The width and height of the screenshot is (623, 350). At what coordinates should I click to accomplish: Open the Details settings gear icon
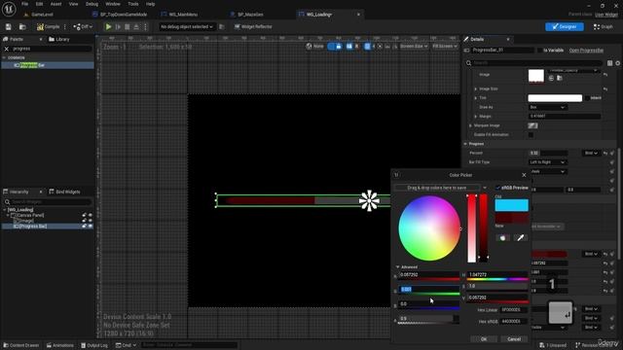pos(618,62)
